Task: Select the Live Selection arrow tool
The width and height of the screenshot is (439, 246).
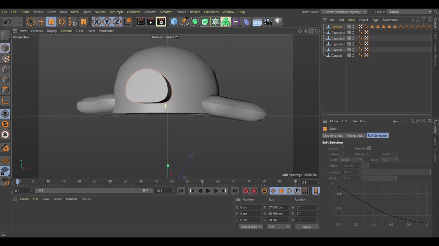Action: 31,22
